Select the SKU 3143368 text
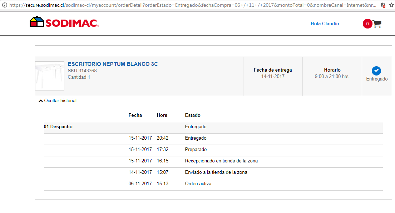This screenshot has width=395, height=213. click(x=82, y=71)
